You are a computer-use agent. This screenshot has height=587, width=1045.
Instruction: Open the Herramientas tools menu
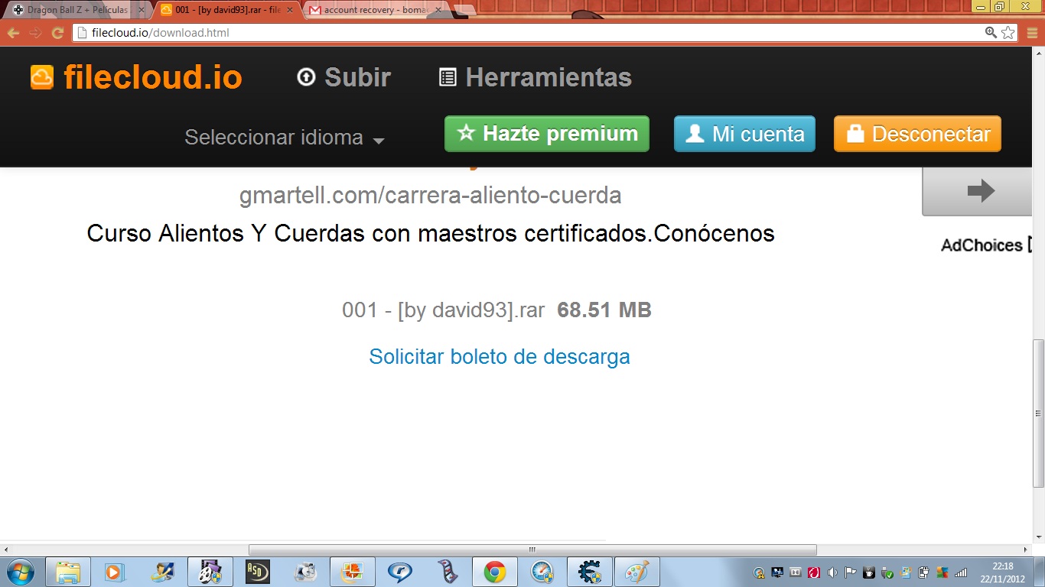536,77
